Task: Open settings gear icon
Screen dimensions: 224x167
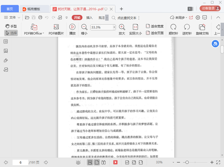Action: (198, 18)
